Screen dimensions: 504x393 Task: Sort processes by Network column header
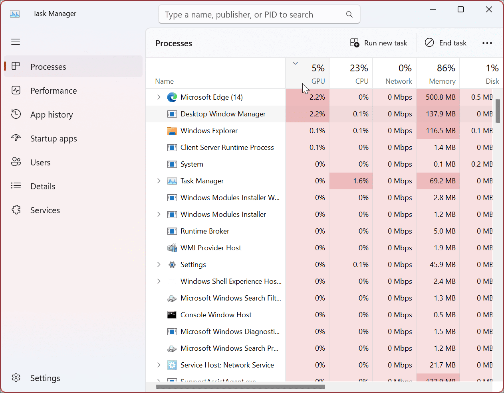[x=395, y=73]
